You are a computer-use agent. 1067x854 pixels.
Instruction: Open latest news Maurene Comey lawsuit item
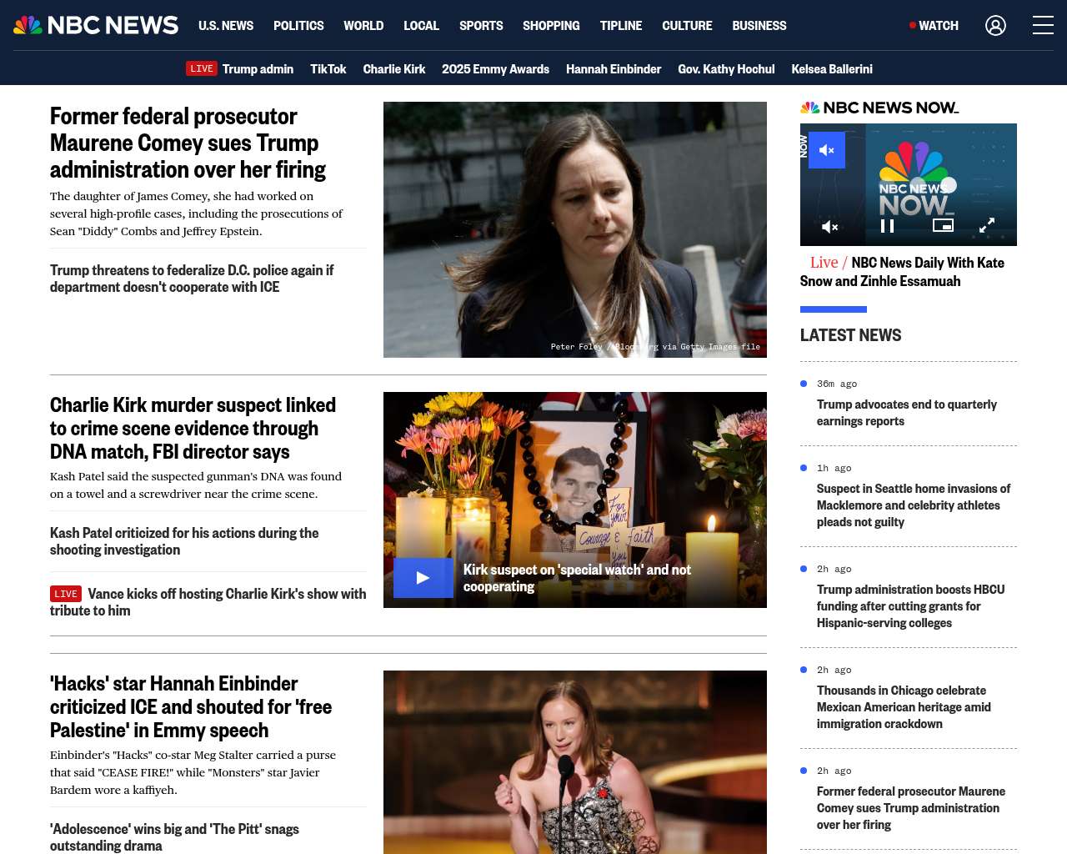point(911,808)
